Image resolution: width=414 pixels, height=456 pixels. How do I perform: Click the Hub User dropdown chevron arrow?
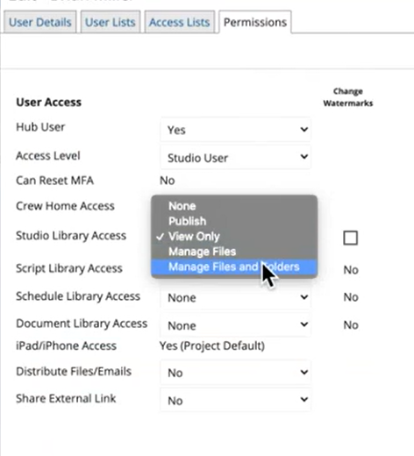pos(304,129)
